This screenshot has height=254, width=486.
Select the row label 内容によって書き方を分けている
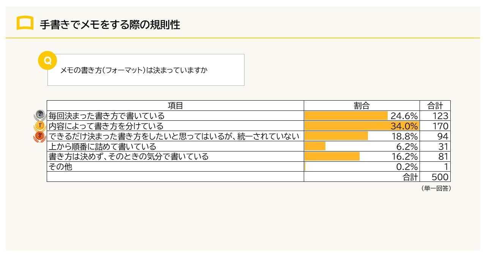(x=106, y=126)
